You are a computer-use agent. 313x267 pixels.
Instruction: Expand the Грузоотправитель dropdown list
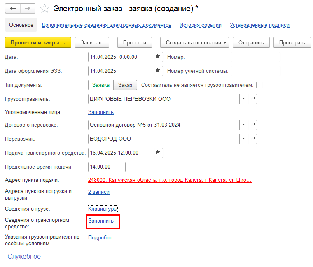point(244,99)
